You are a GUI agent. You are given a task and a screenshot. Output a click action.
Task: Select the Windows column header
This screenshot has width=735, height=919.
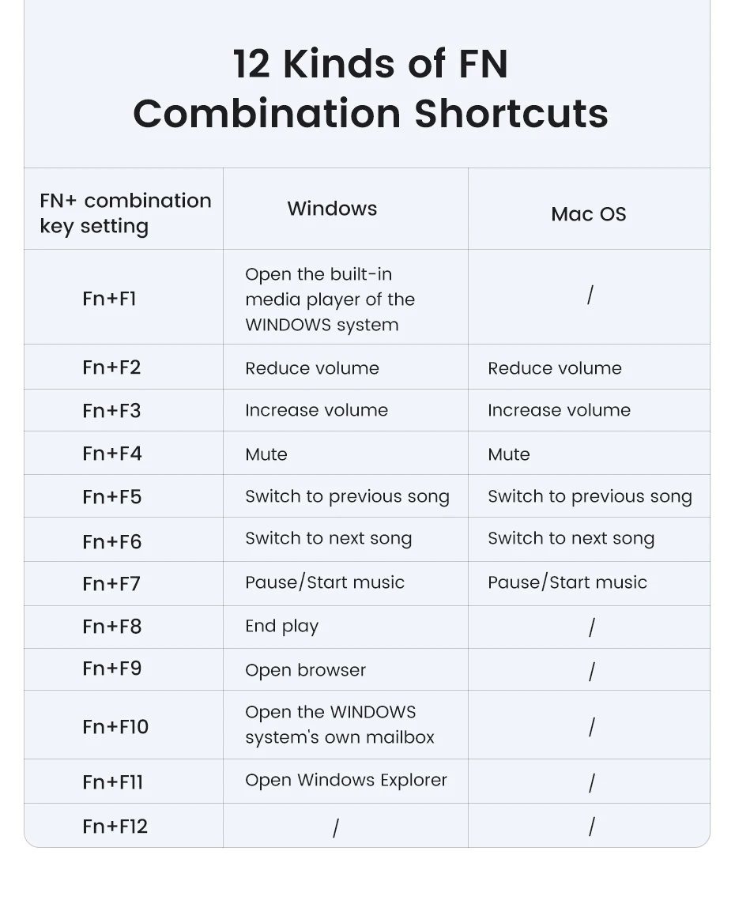coord(332,209)
